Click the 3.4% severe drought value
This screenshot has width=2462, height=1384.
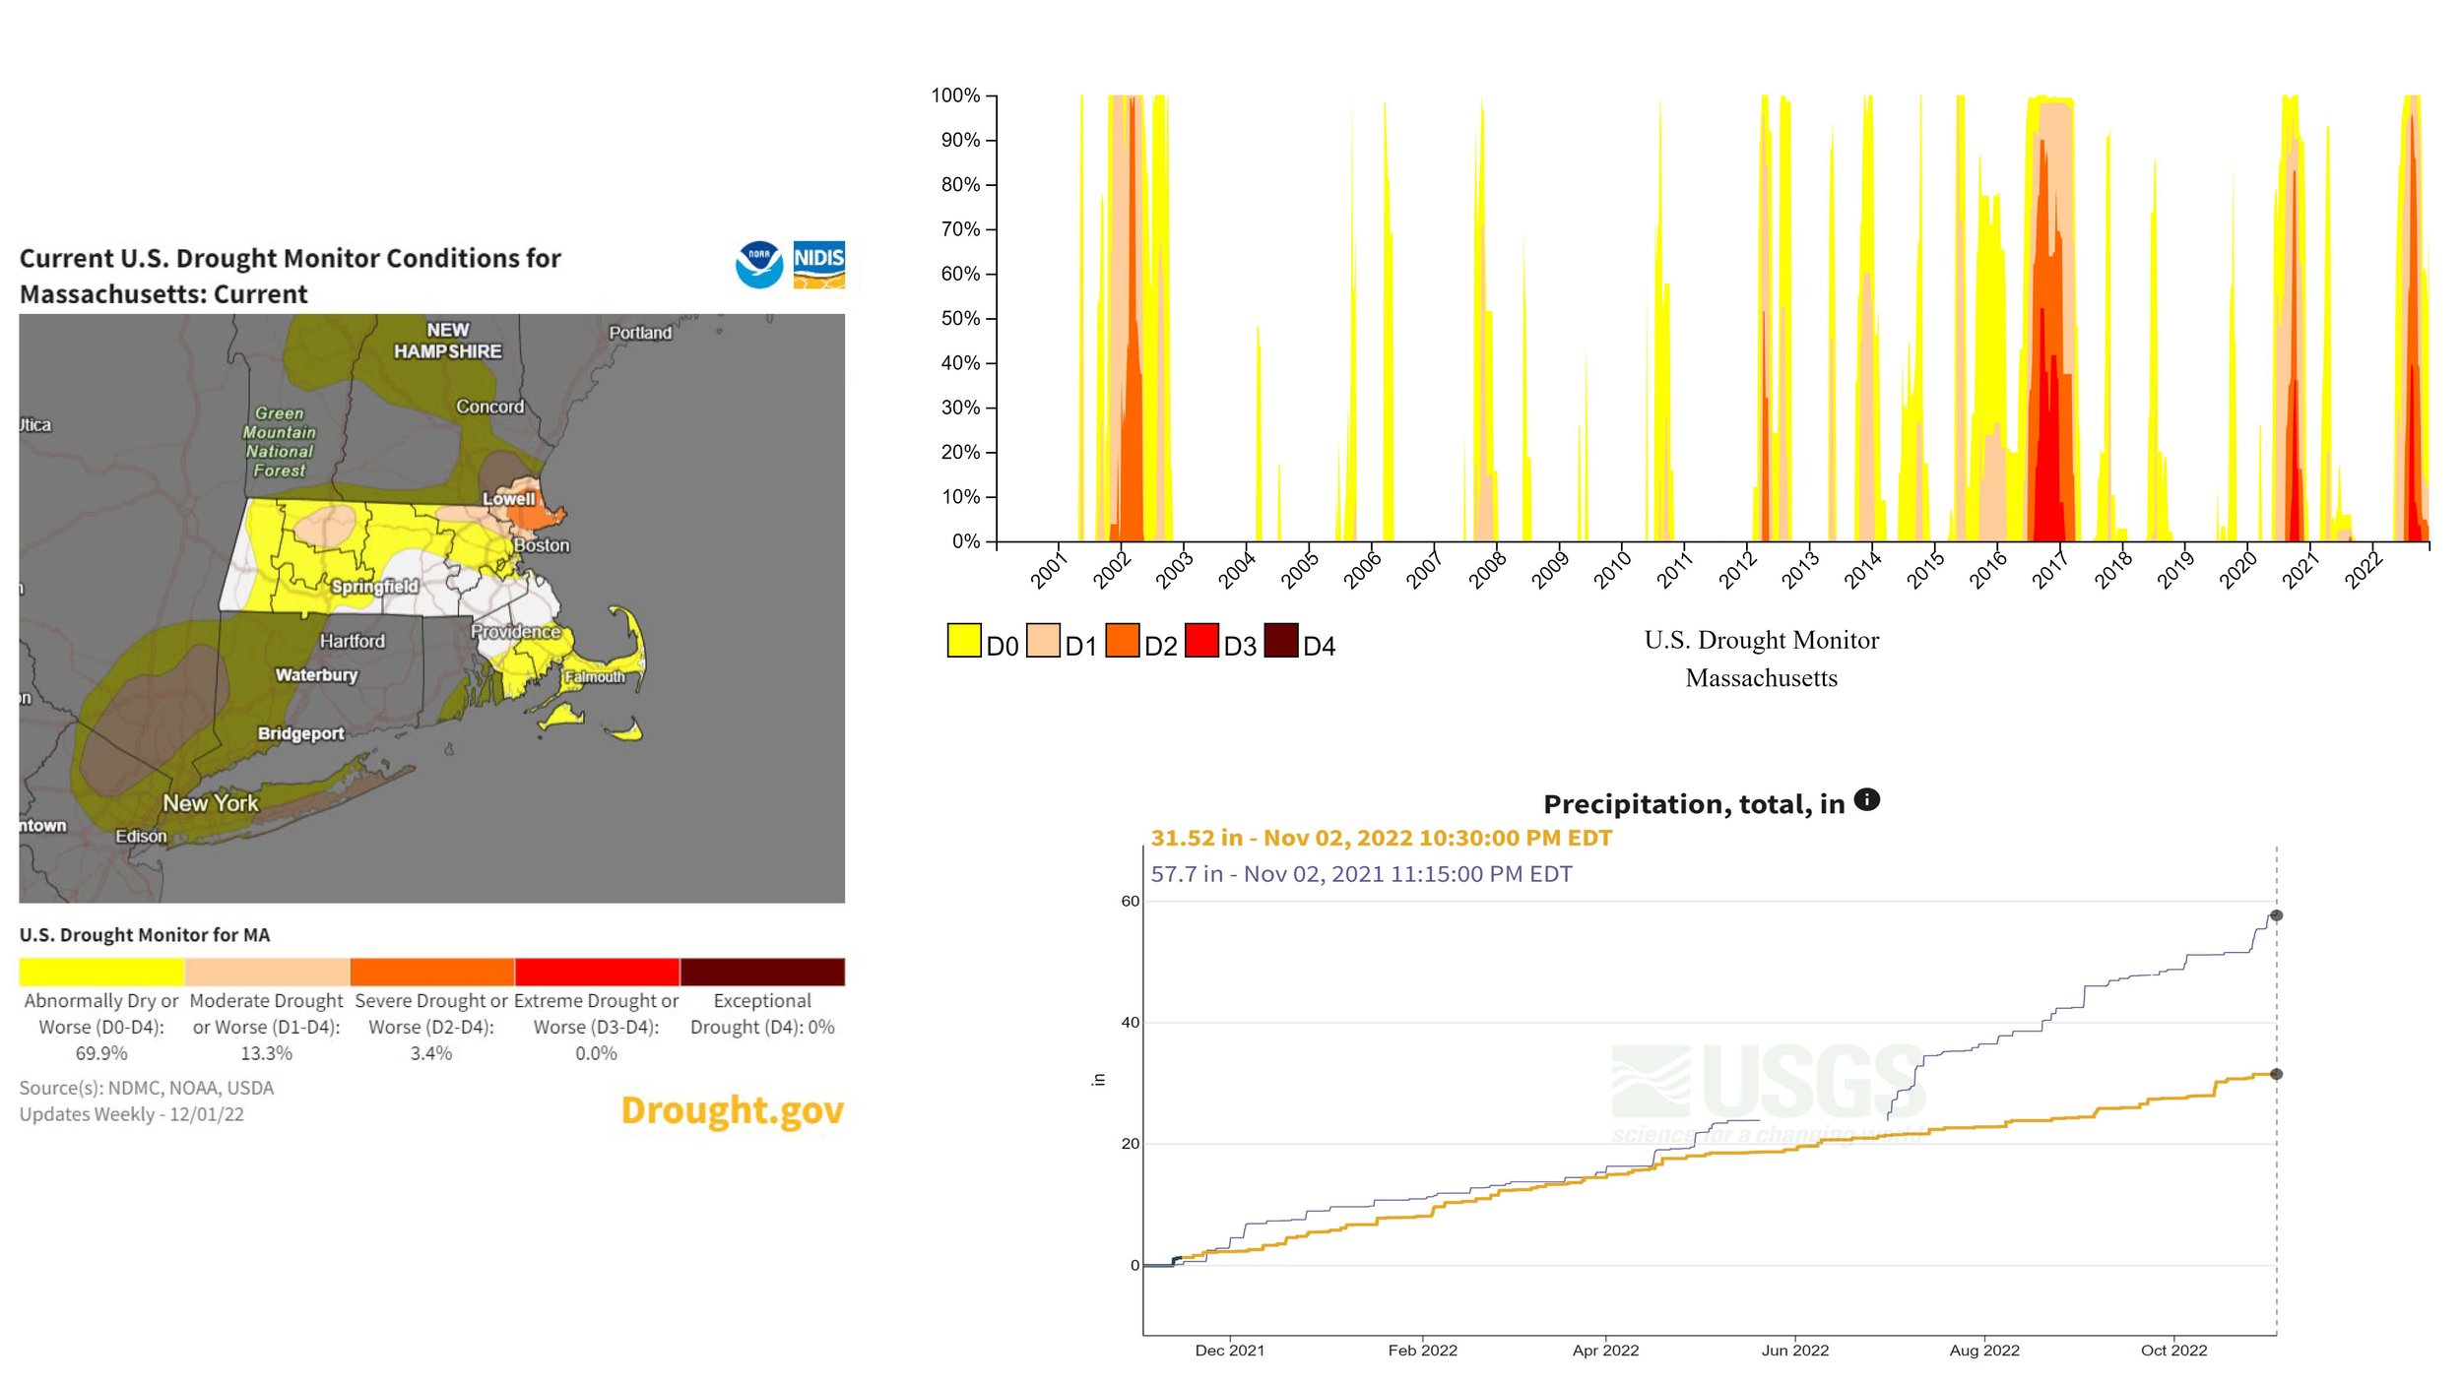(x=431, y=1053)
